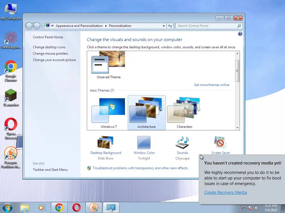Click the 'Aero Themes (7)' heading

[x=102, y=90]
